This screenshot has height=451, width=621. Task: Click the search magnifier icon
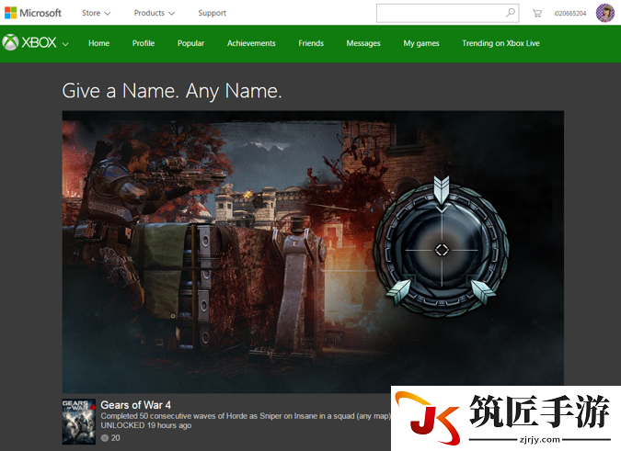tap(511, 13)
